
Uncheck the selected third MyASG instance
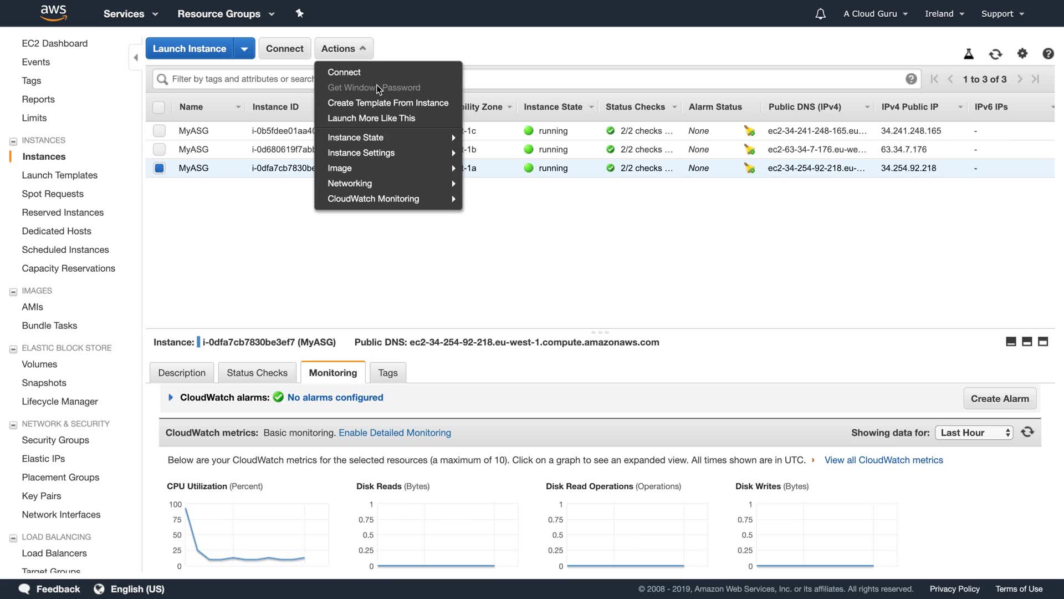159,168
